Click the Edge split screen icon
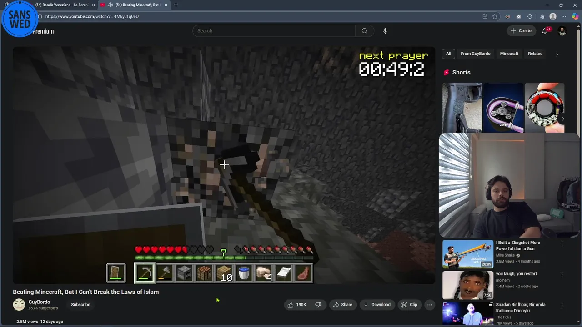This screenshot has height=327, width=582. tap(485, 16)
